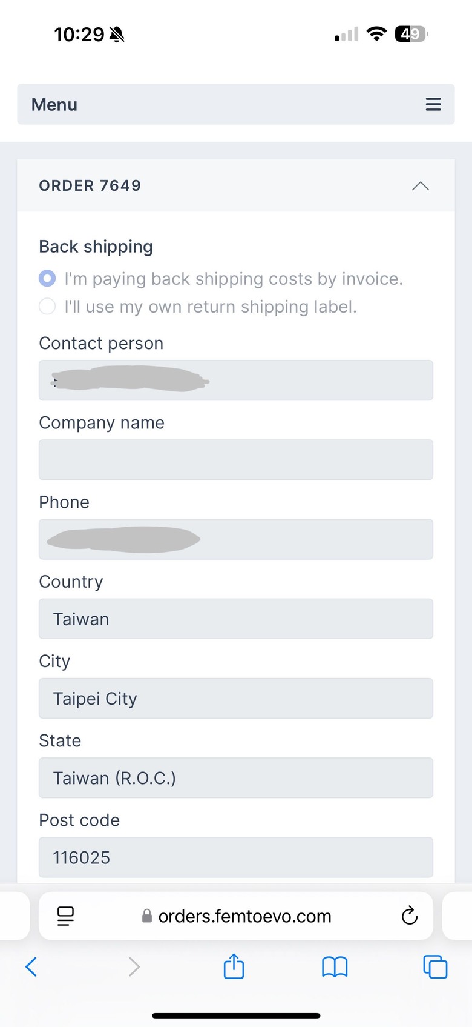This screenshot has width=472, height=1027.
Task: Select the State field Taiwan (R.O.C.)
Action: [236, 777]
